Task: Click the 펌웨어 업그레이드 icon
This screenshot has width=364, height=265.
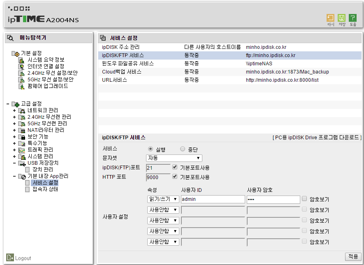Action: pos(21,86)
